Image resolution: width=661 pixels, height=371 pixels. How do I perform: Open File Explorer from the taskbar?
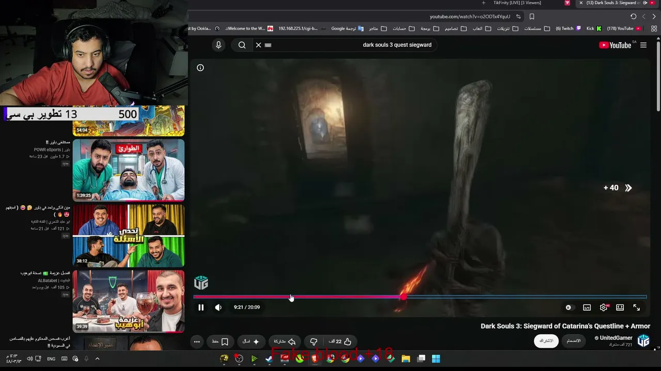pos(406,359)
